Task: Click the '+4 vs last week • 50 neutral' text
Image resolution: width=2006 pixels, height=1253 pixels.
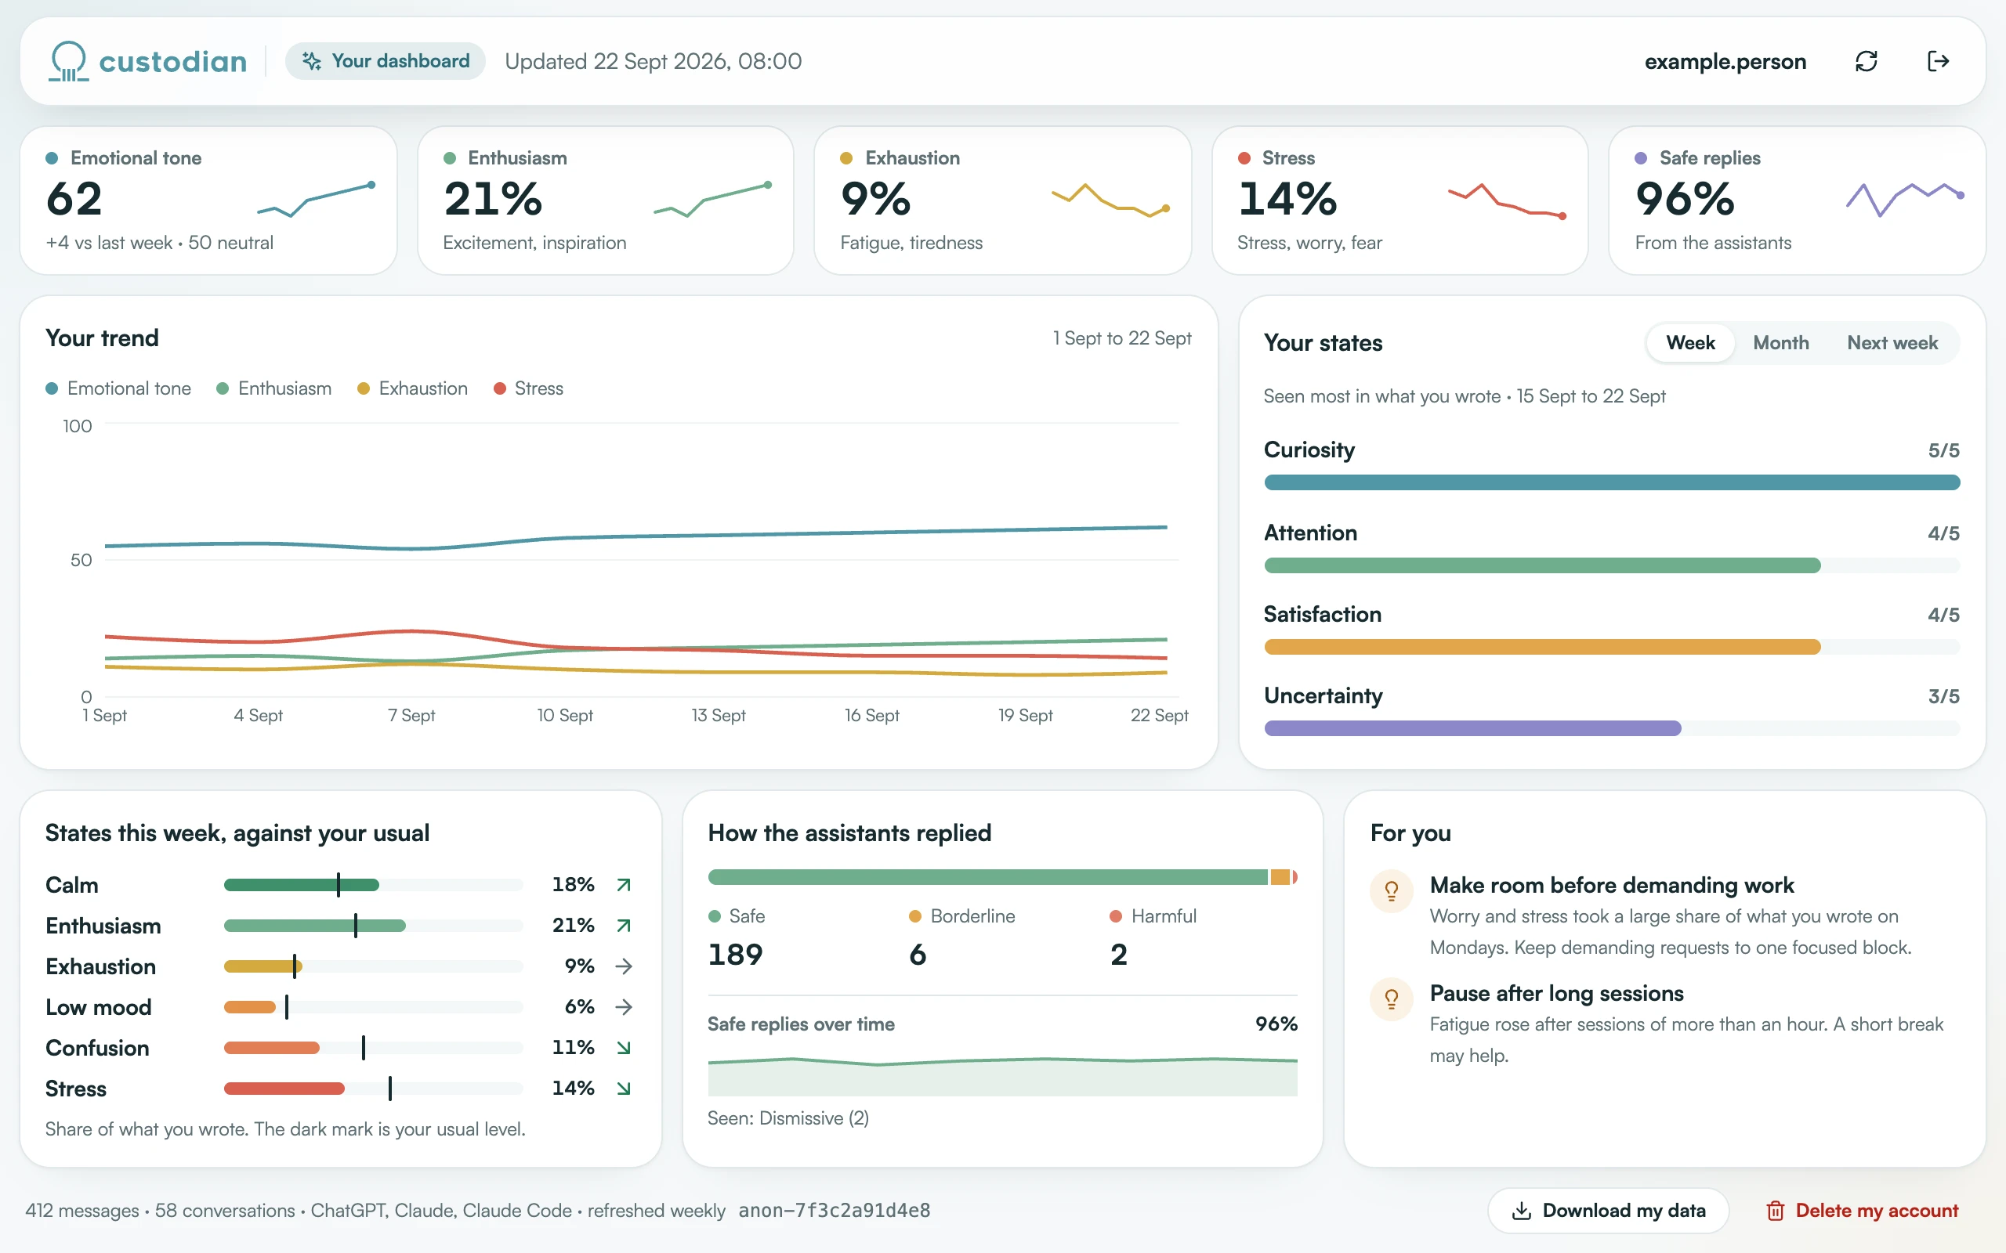Action: point(159,243)
